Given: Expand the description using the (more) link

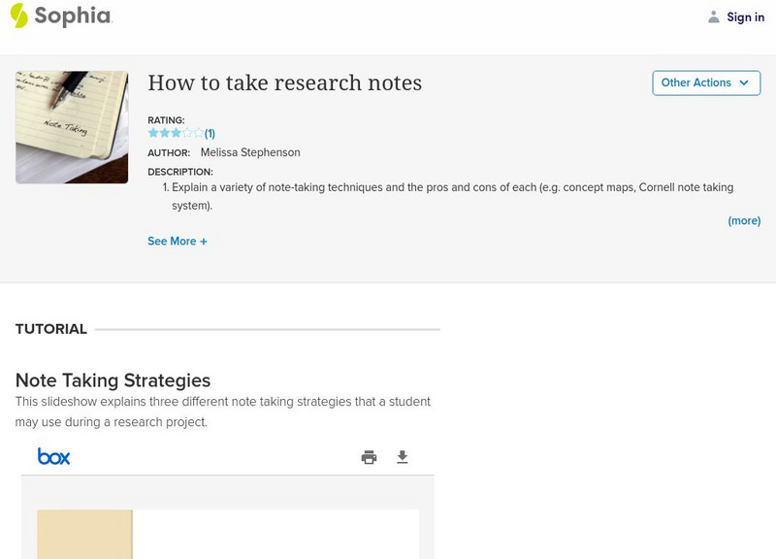Looking at the screenshot, I should click(x=744, y=220).
